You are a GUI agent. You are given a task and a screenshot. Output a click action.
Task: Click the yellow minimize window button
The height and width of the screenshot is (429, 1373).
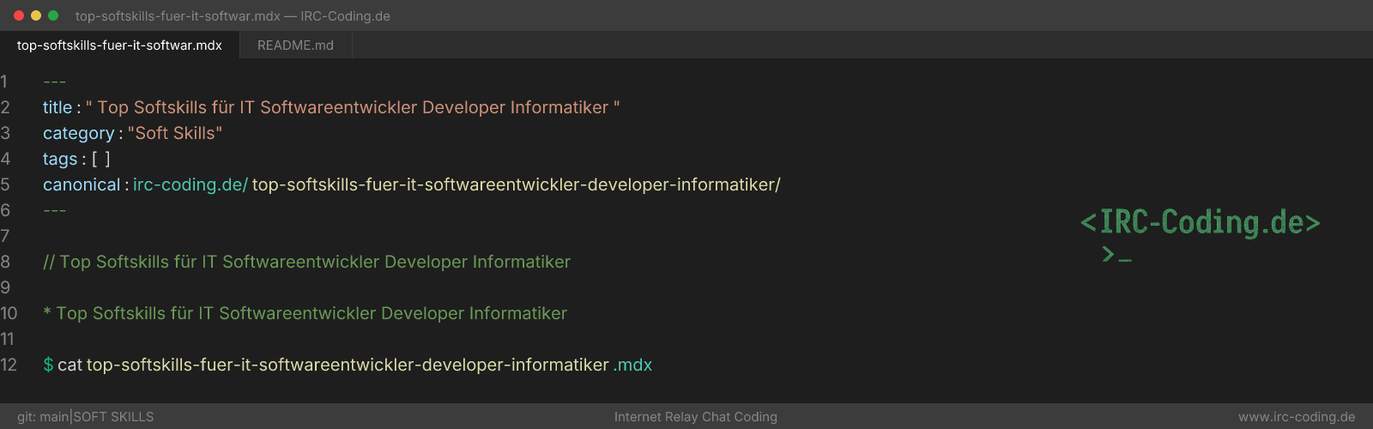pyautogui.click(x=36, y=15)
